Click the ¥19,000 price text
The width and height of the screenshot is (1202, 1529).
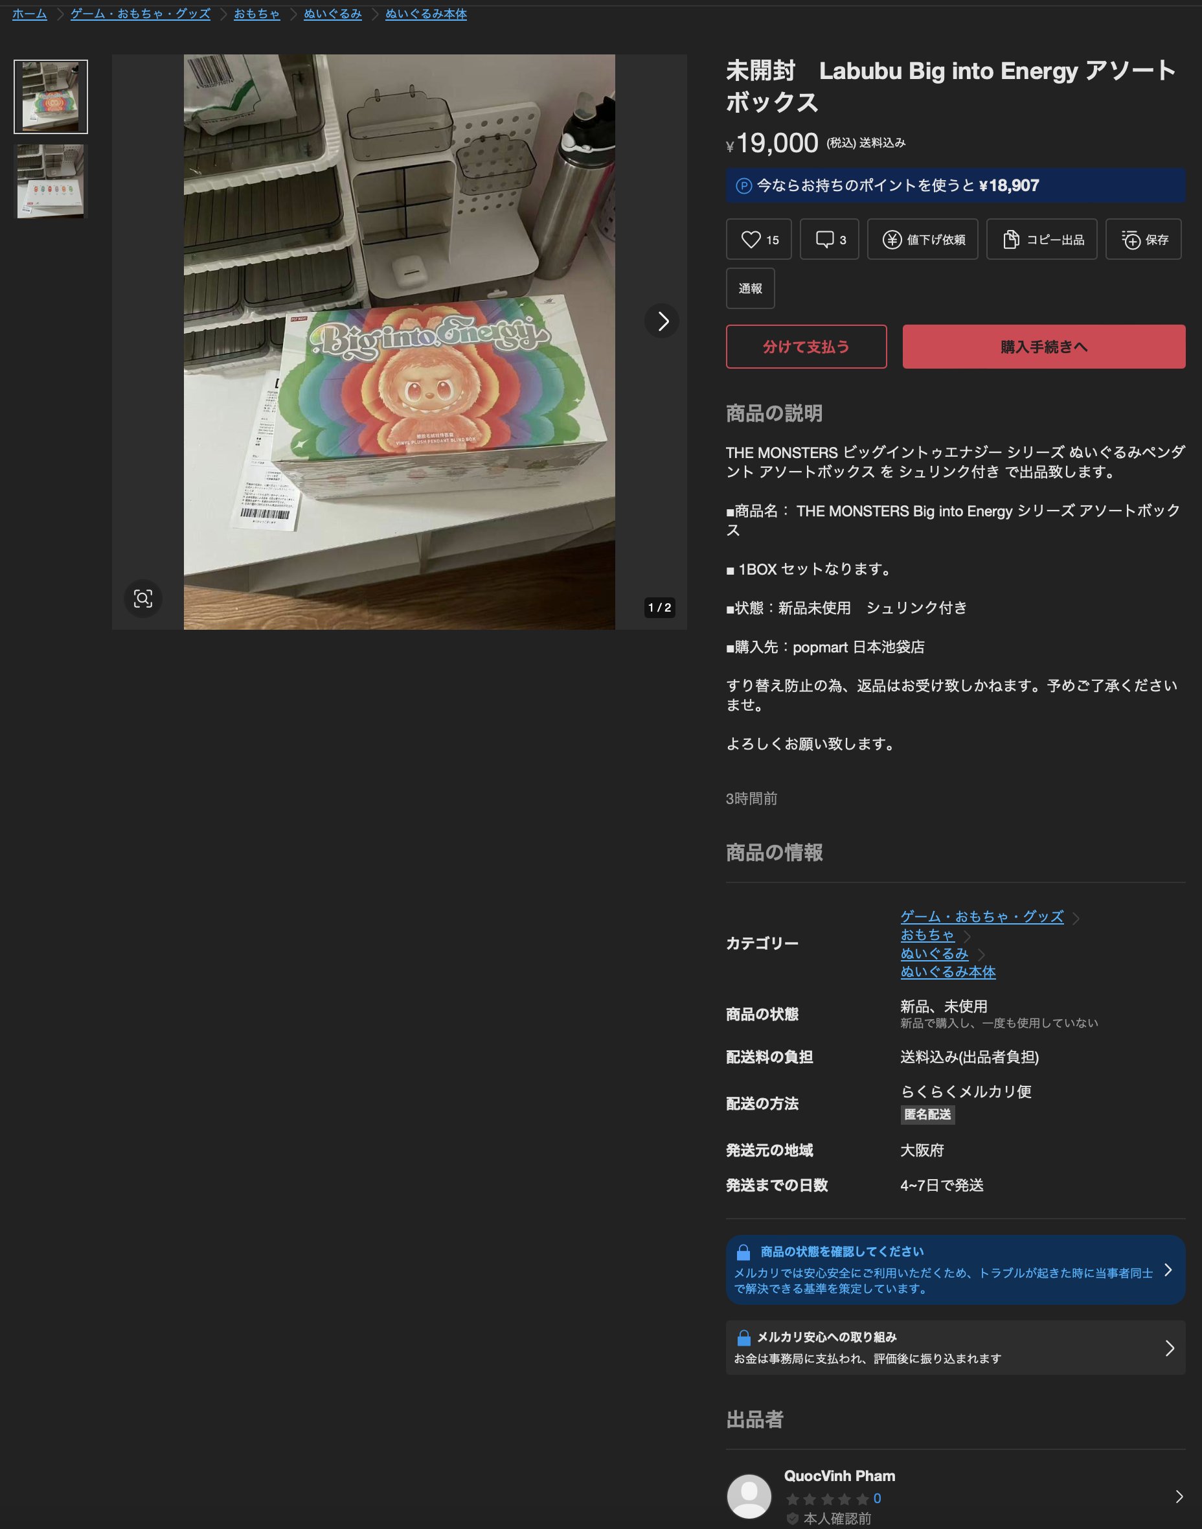pos(773,143)
